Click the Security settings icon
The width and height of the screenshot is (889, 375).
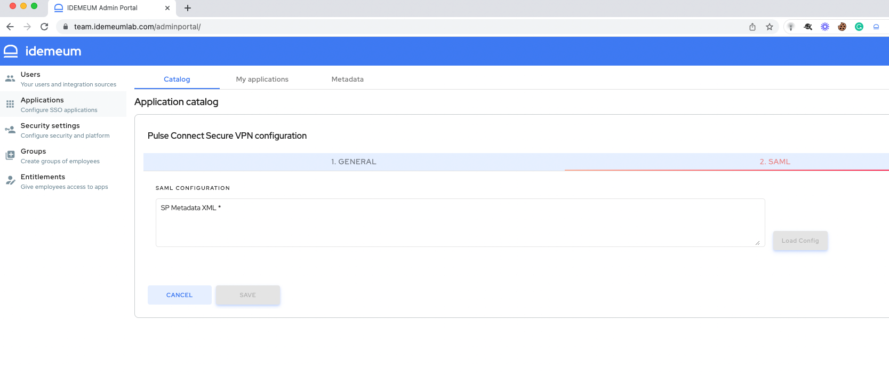pos(10,130)
